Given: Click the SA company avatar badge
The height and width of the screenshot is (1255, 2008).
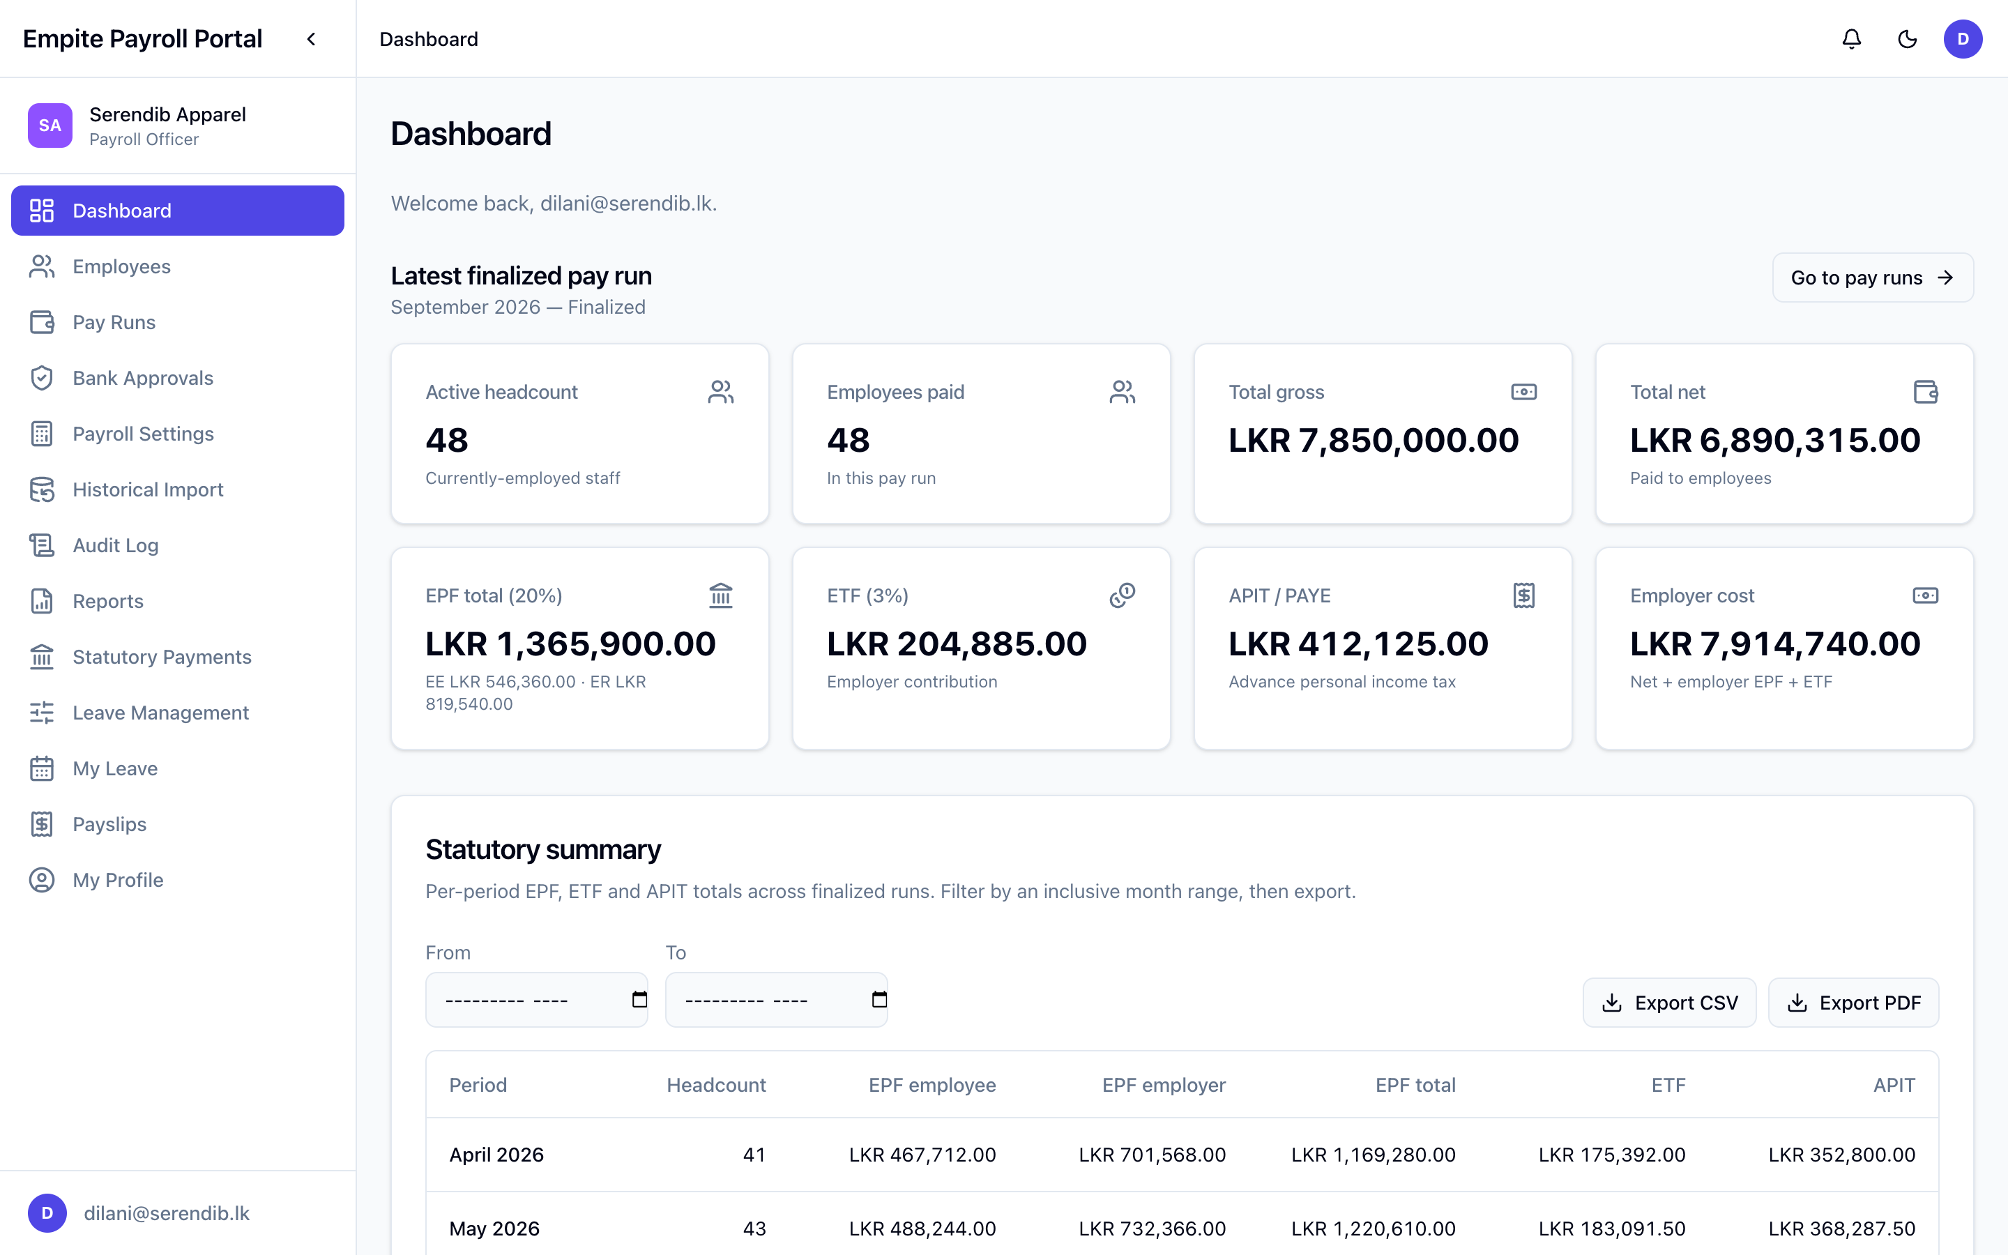Looking at the screenshot, I should (50, 125).
